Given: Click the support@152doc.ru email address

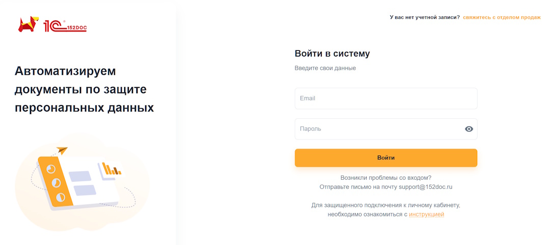Looking at the screenshot, I should click(426, 187).
